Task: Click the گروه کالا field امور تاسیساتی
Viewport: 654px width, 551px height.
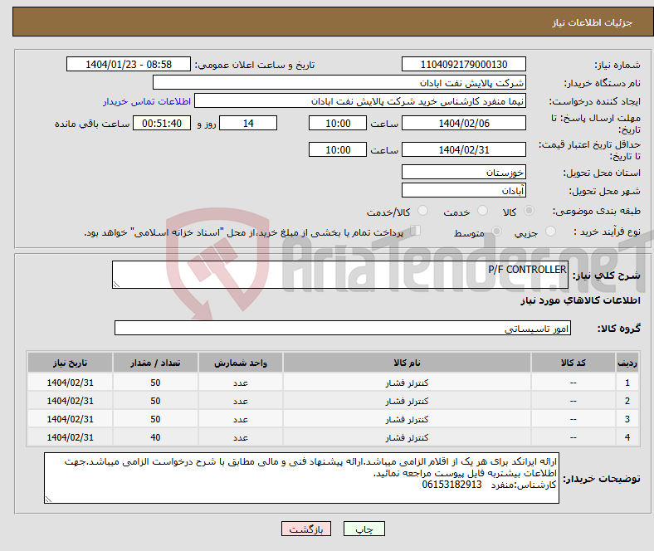Action: [343, 329]
